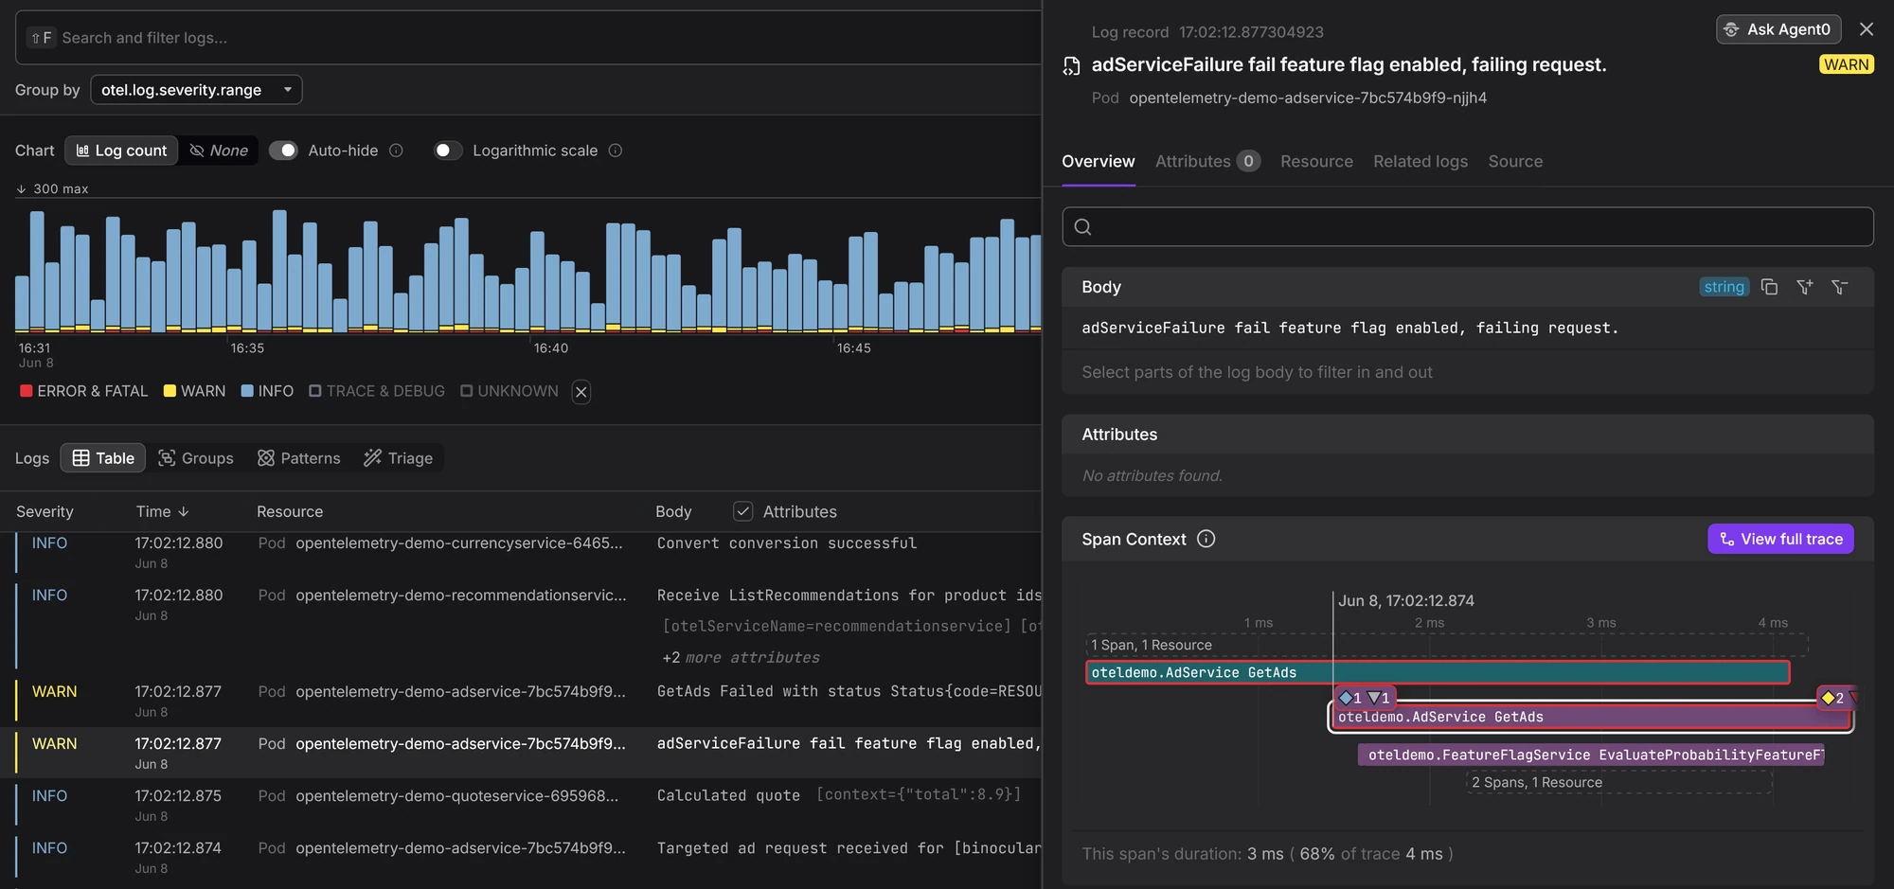Focus the Overview search input box

coord(1468,226)
